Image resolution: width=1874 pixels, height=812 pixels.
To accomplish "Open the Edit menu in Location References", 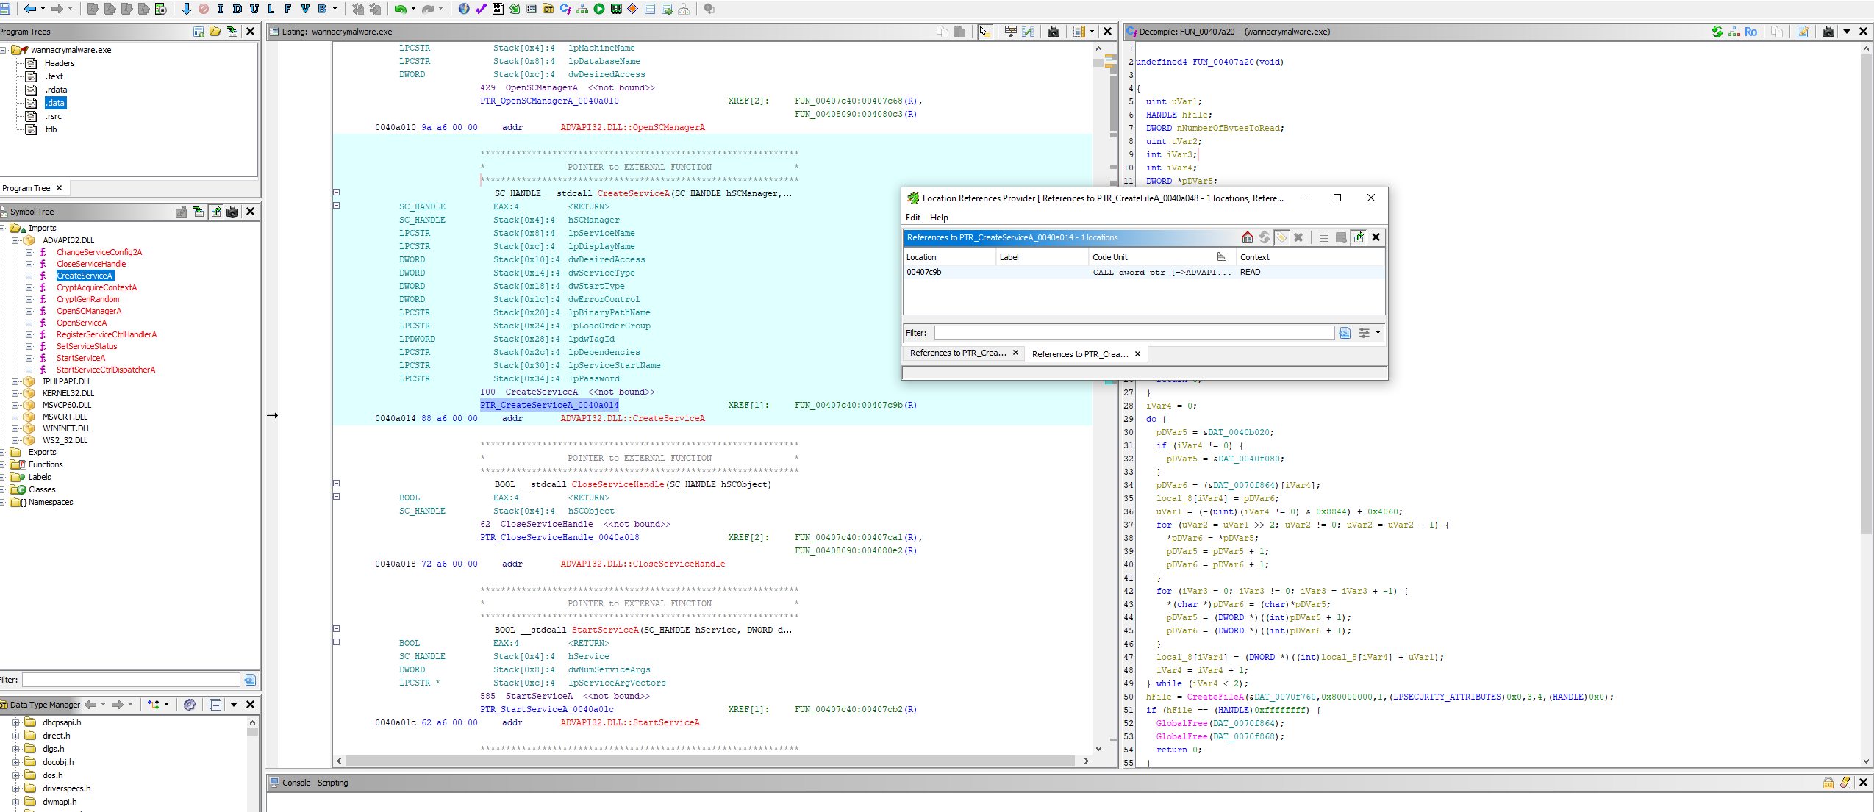I will [x=912, y=218].
